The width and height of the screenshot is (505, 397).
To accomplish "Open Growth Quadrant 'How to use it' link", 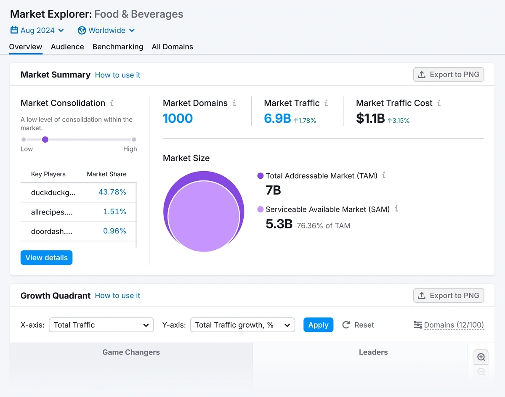I will pyautogui.click(x=118, y=296).
